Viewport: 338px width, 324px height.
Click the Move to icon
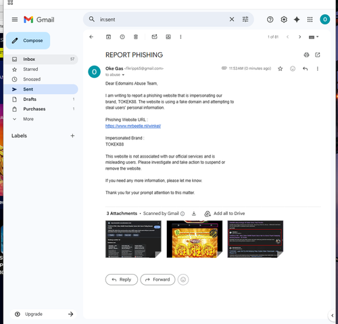click(x=168, y=37)
